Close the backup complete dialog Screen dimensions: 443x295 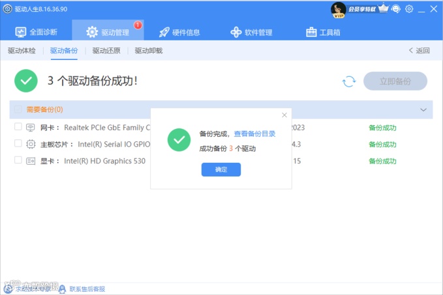pyautogui.click(x=284, y=115)
